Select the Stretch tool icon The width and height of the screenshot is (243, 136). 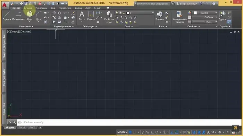pos(54,22)
